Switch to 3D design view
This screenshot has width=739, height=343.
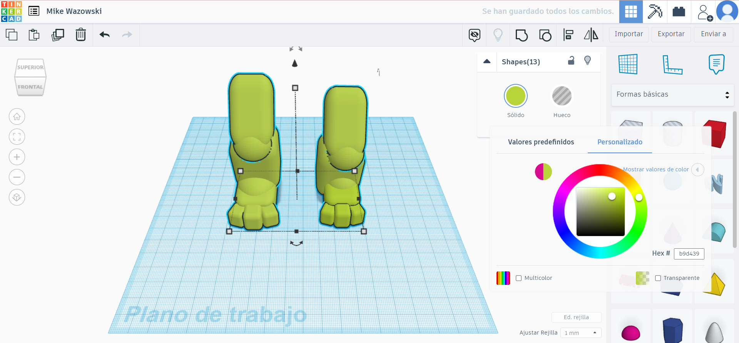[631, 12]
